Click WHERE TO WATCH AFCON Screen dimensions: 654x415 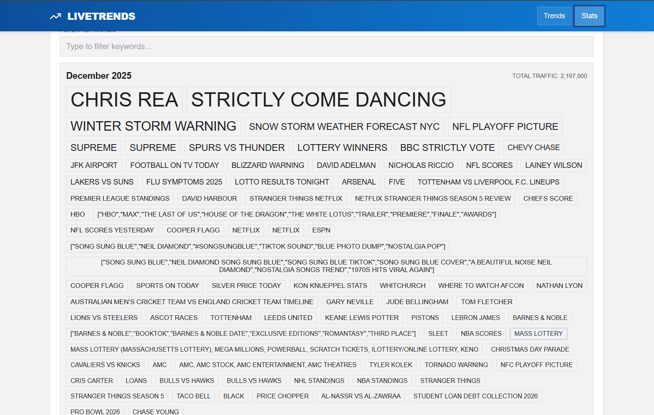click(481, 286)
